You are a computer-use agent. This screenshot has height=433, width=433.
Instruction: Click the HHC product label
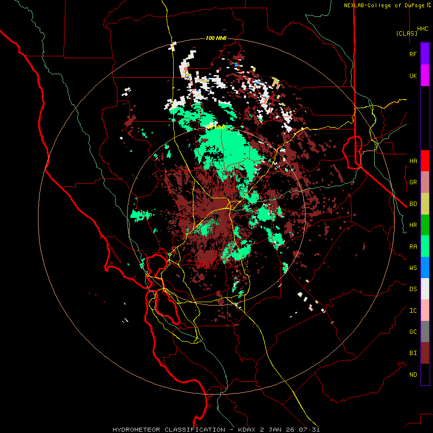point(423,29)
